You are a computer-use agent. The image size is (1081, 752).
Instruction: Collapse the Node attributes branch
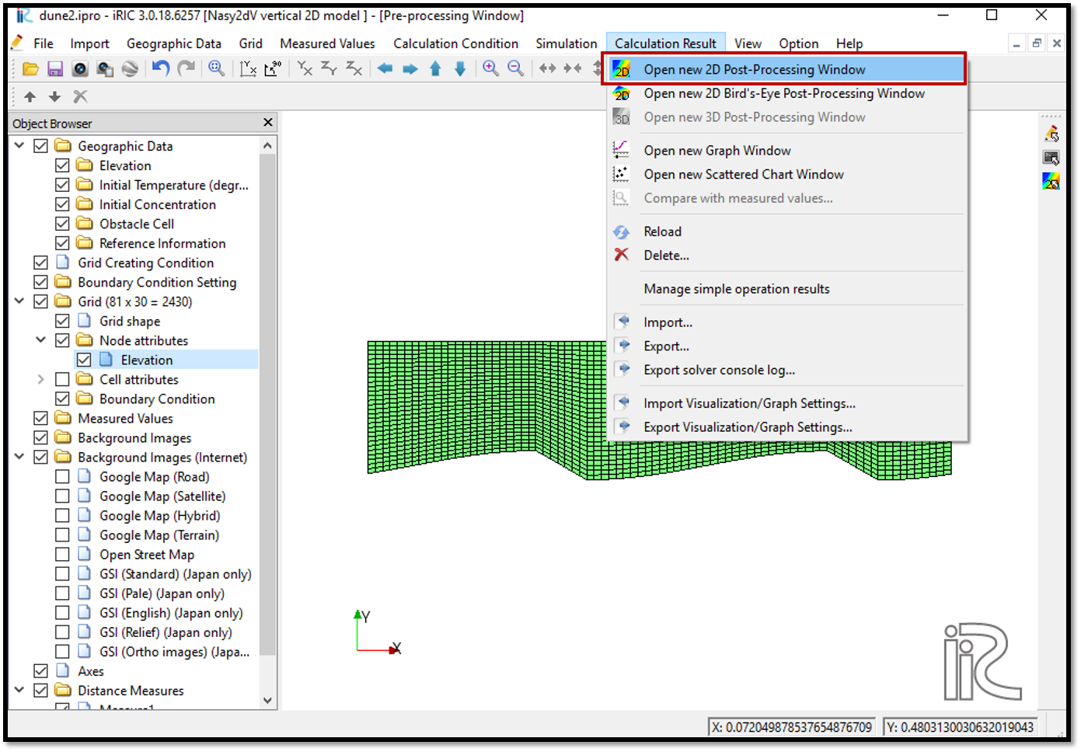pyautogui.click(x=41, y=340)
